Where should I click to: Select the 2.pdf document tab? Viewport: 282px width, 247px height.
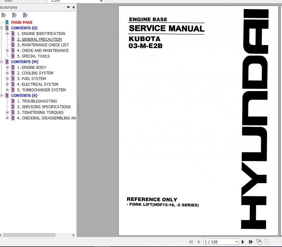coord(55,1)
